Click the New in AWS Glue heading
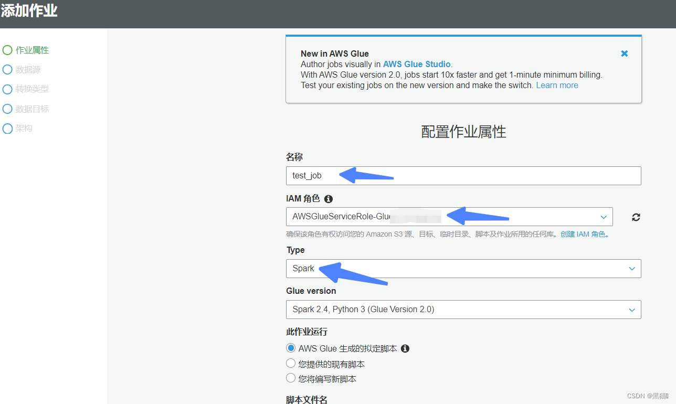Viewport: 676px width, 404px height. [x=335, y=54]
